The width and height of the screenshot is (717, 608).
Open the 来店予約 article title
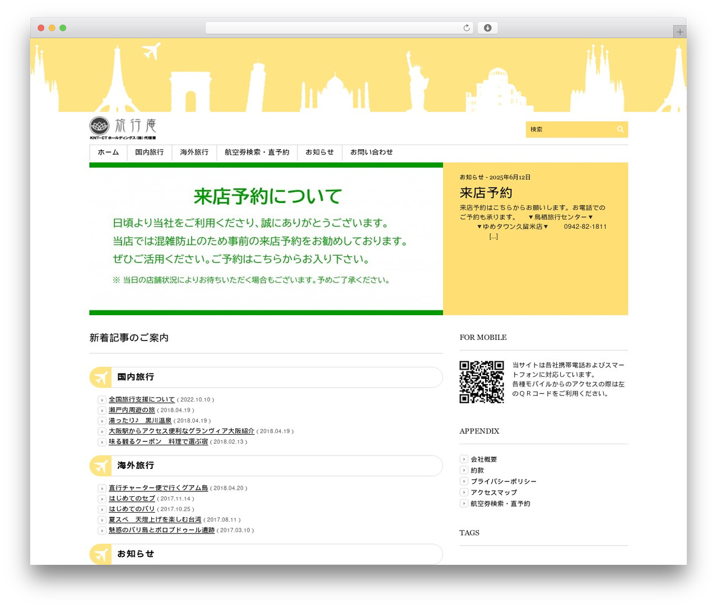coord(486,193)
